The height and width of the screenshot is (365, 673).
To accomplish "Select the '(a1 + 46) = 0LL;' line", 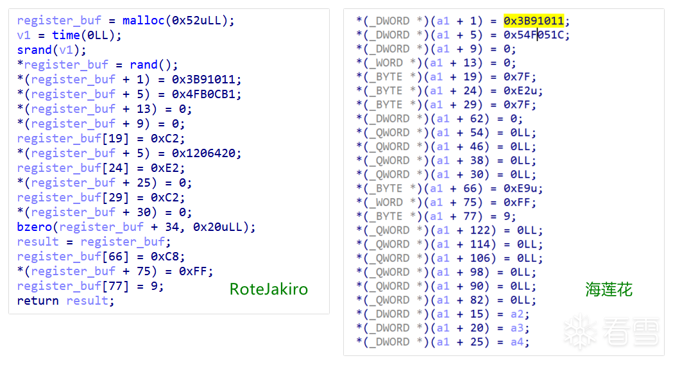I will click(x=446, y=146).
